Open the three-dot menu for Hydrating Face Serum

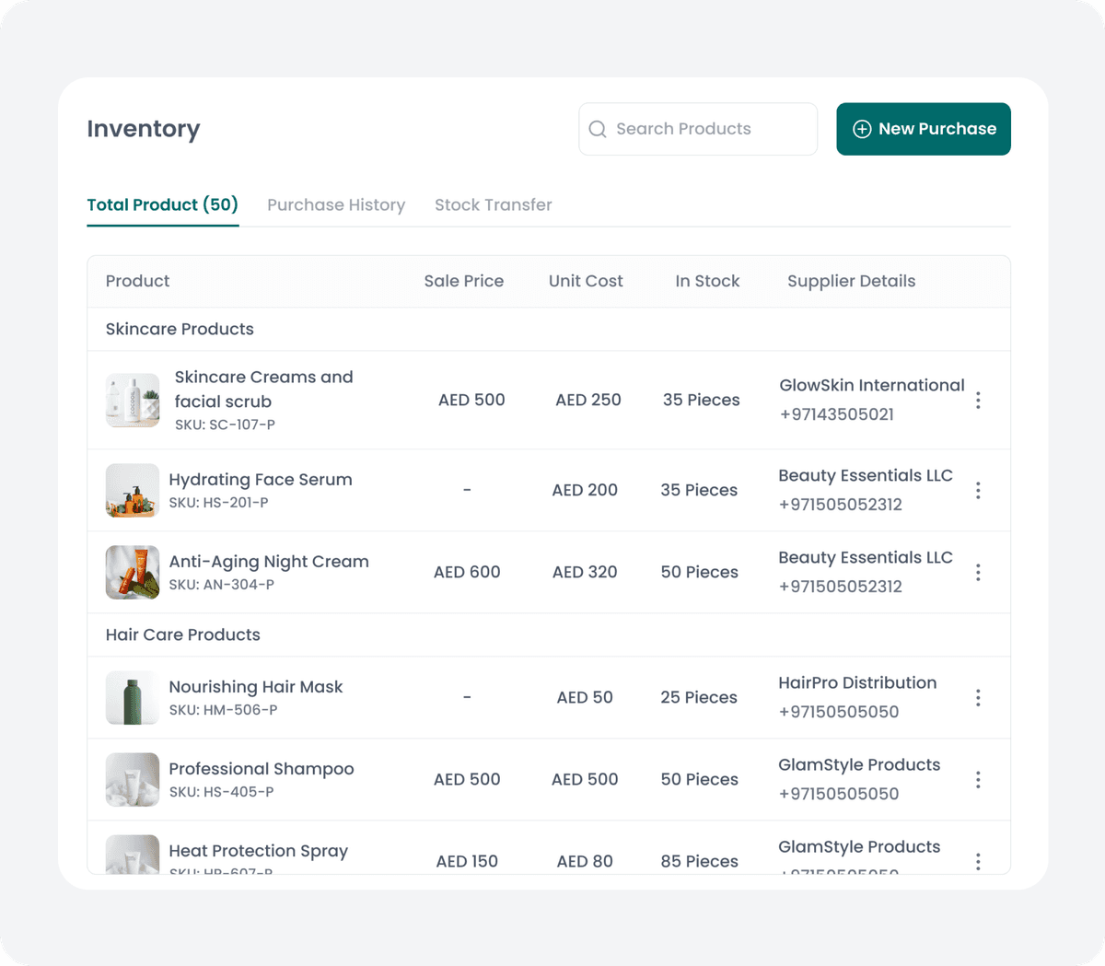[978, 490]
